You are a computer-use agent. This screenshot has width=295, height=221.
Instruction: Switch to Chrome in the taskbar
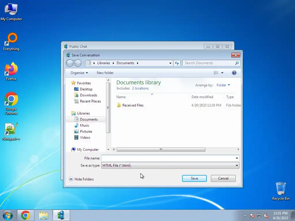point(26,215)
